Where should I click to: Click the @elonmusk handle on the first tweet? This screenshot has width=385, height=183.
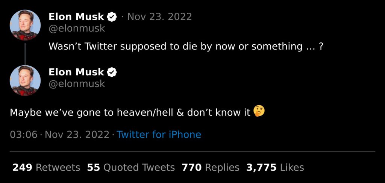coord(77,28)
